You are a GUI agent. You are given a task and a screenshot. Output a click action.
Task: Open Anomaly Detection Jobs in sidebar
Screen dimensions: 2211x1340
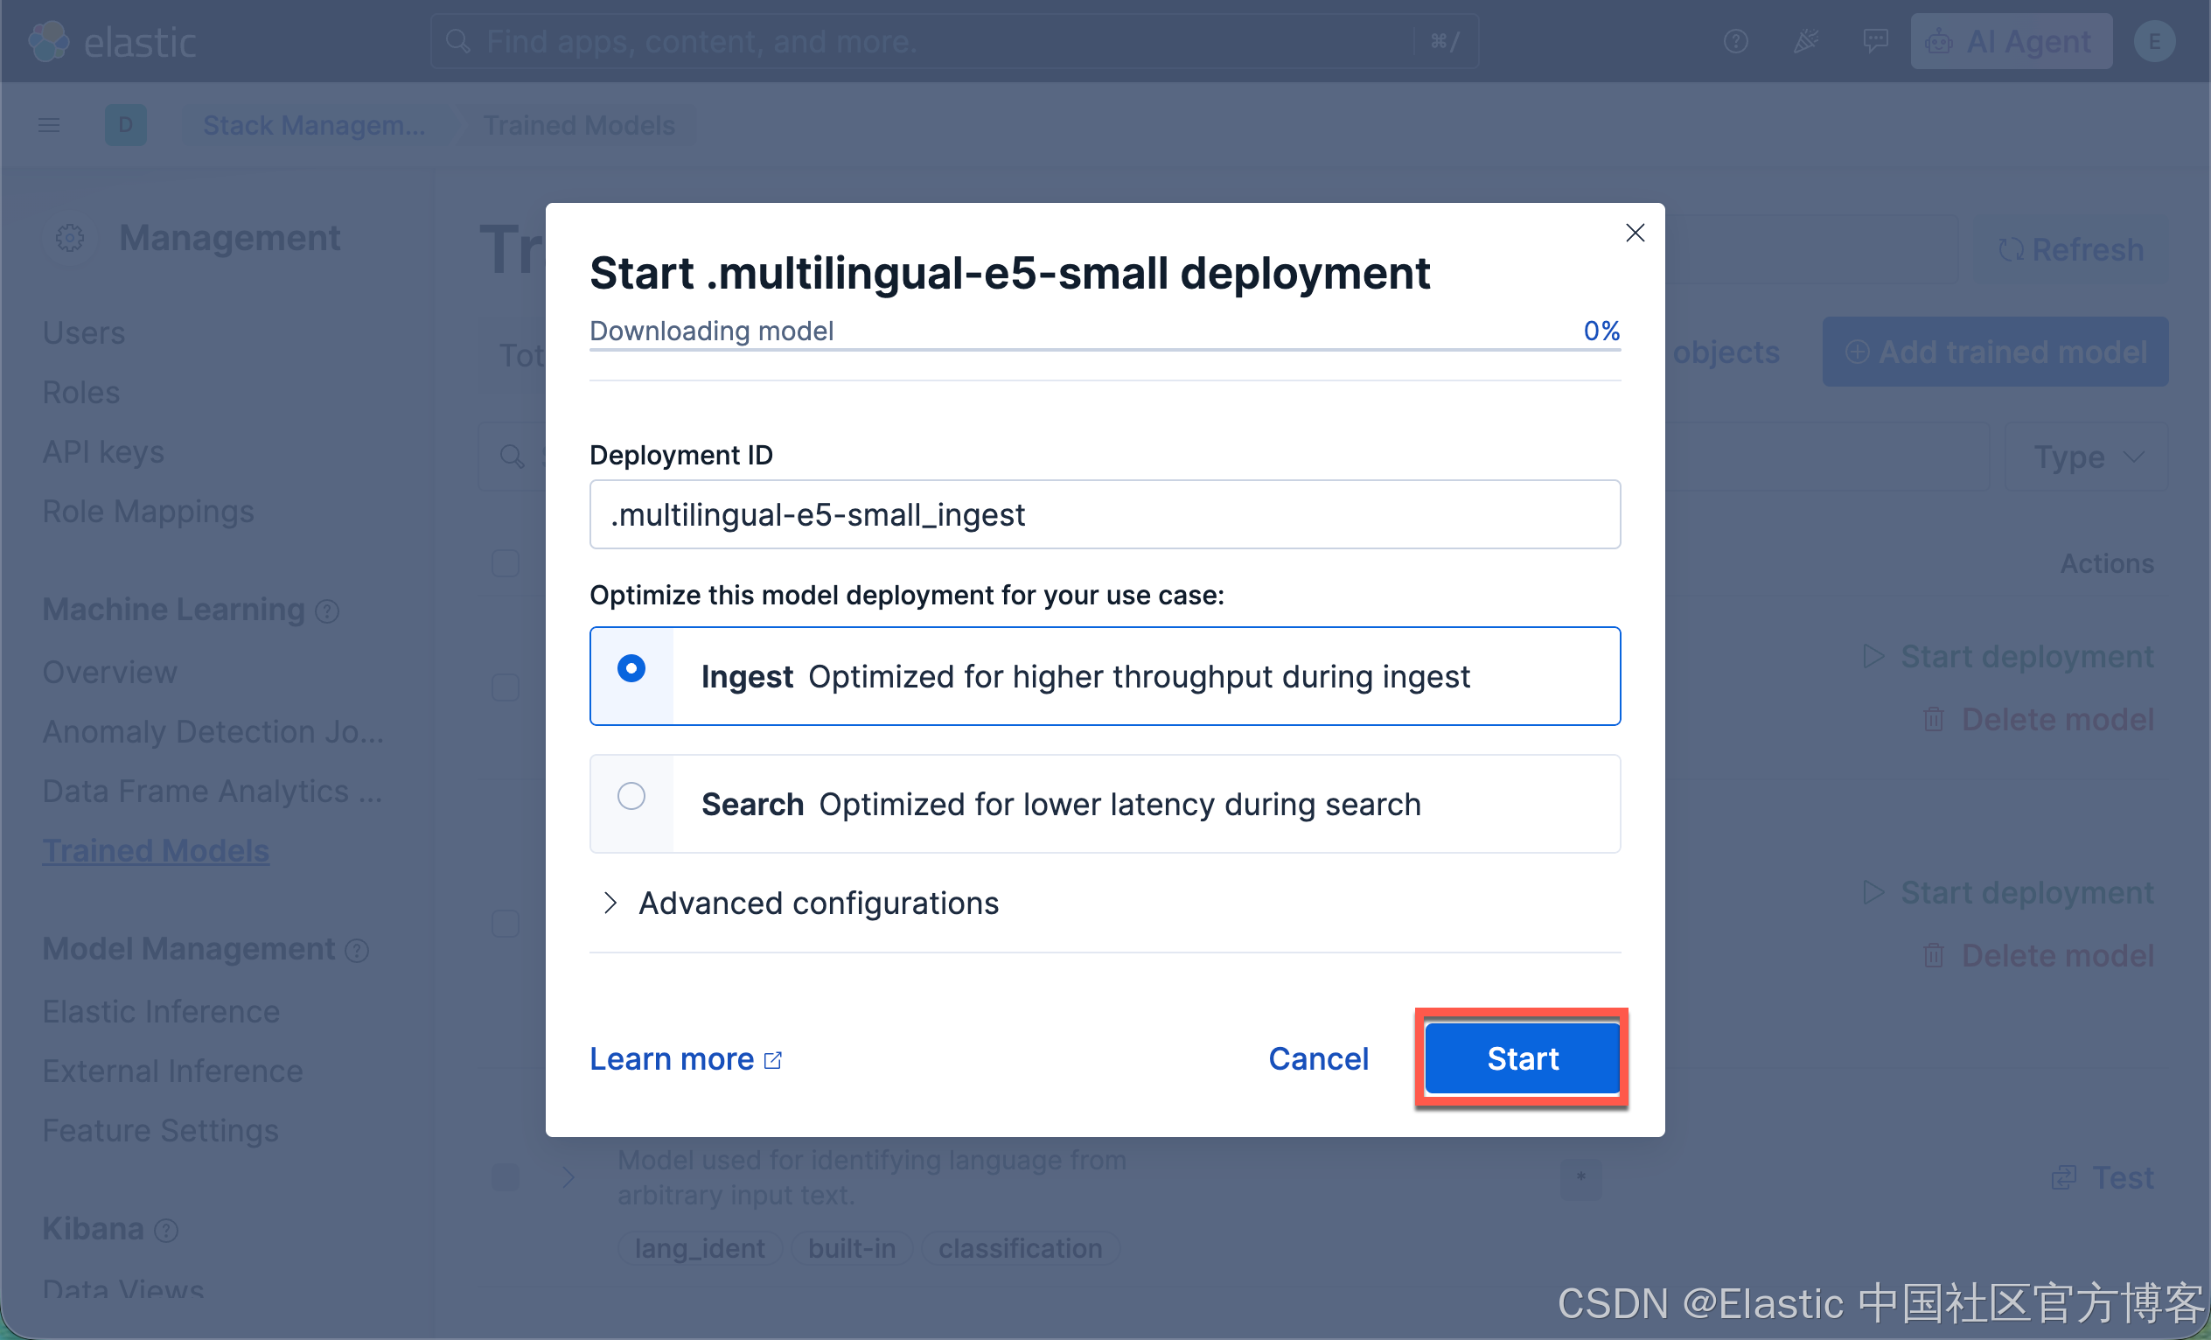[x=213, y=731]
